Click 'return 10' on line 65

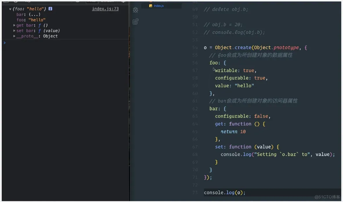click(233, 132)
